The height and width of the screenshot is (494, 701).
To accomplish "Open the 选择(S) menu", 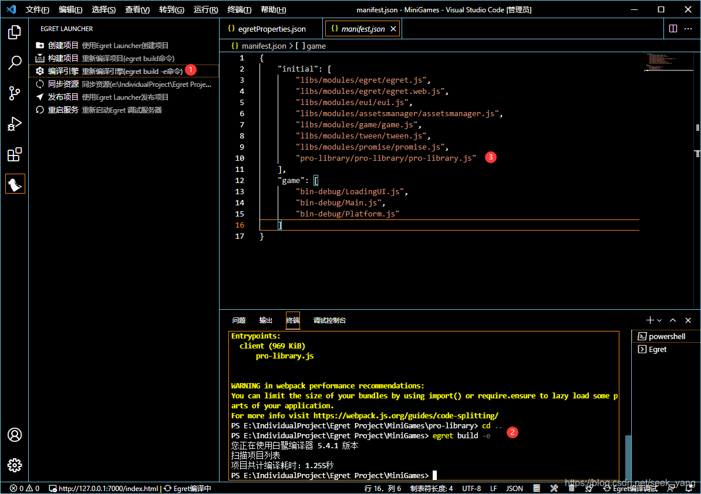I will coord(103,9).
